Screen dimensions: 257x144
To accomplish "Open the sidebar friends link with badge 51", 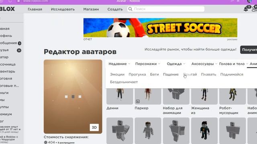I will tap(11, 50).
